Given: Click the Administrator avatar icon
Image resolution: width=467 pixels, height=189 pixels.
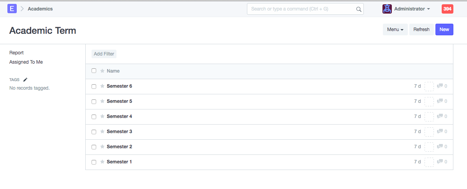Looking at the screenshot, I should pyautogui.click(x=387, y=9).
